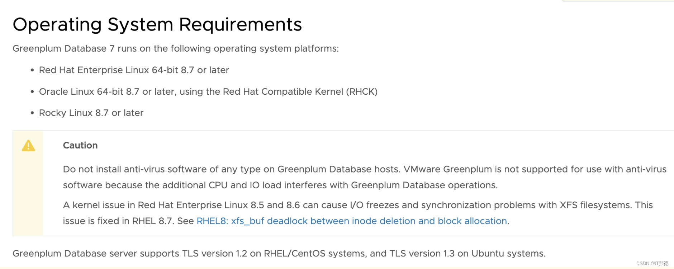Click the Do not install anti-virus software line
The height and width of the screenshot is (269, 674).
(365, 169)
